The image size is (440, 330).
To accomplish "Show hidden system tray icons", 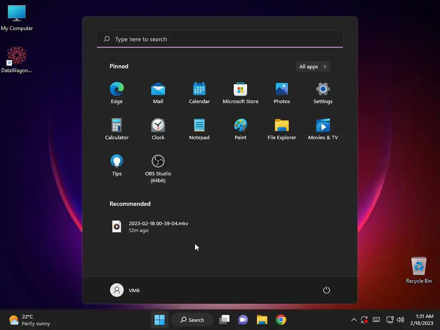I will click(x=354, y=320).
